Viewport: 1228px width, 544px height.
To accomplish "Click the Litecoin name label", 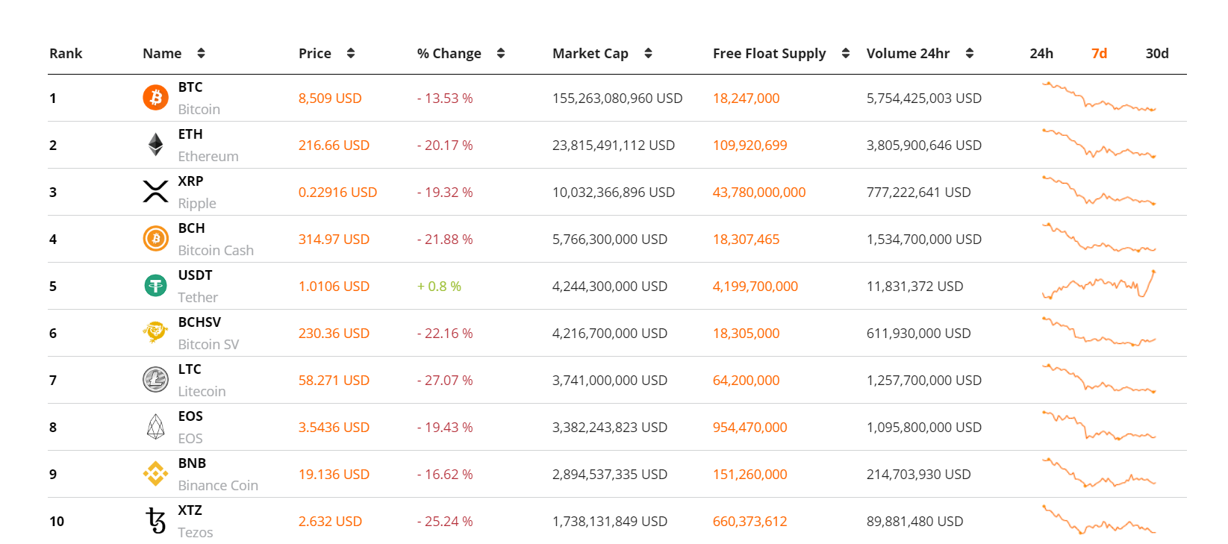I will click(x=202, y=391).
